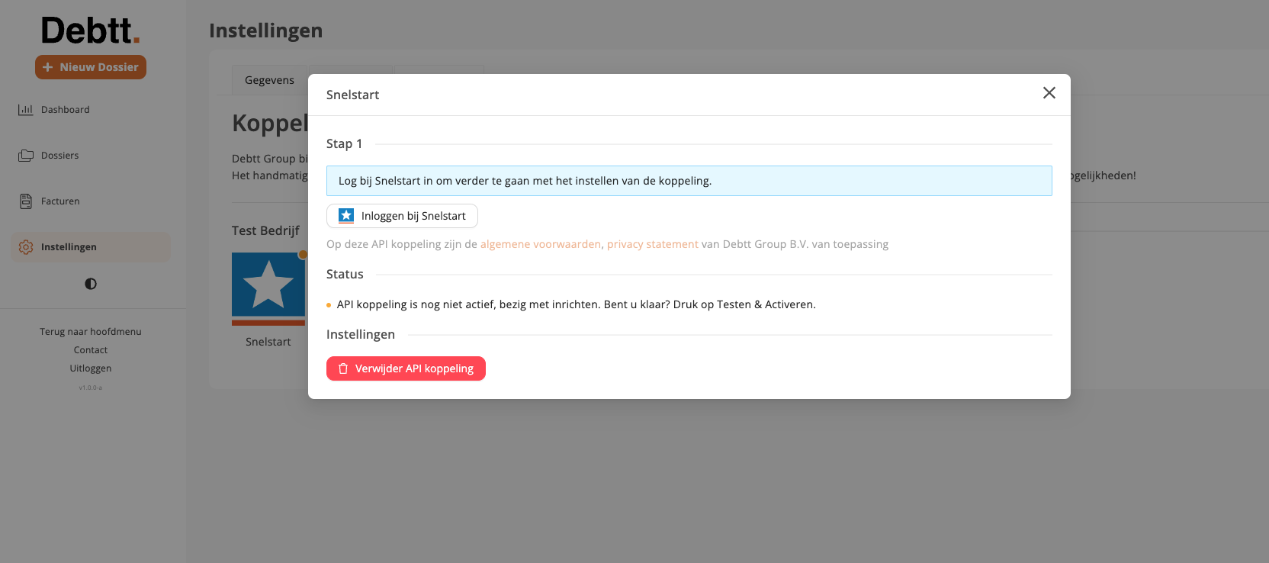Open the algemene voorwaarden link
Screen dimensions: 1269x563
tap(540, 244)
